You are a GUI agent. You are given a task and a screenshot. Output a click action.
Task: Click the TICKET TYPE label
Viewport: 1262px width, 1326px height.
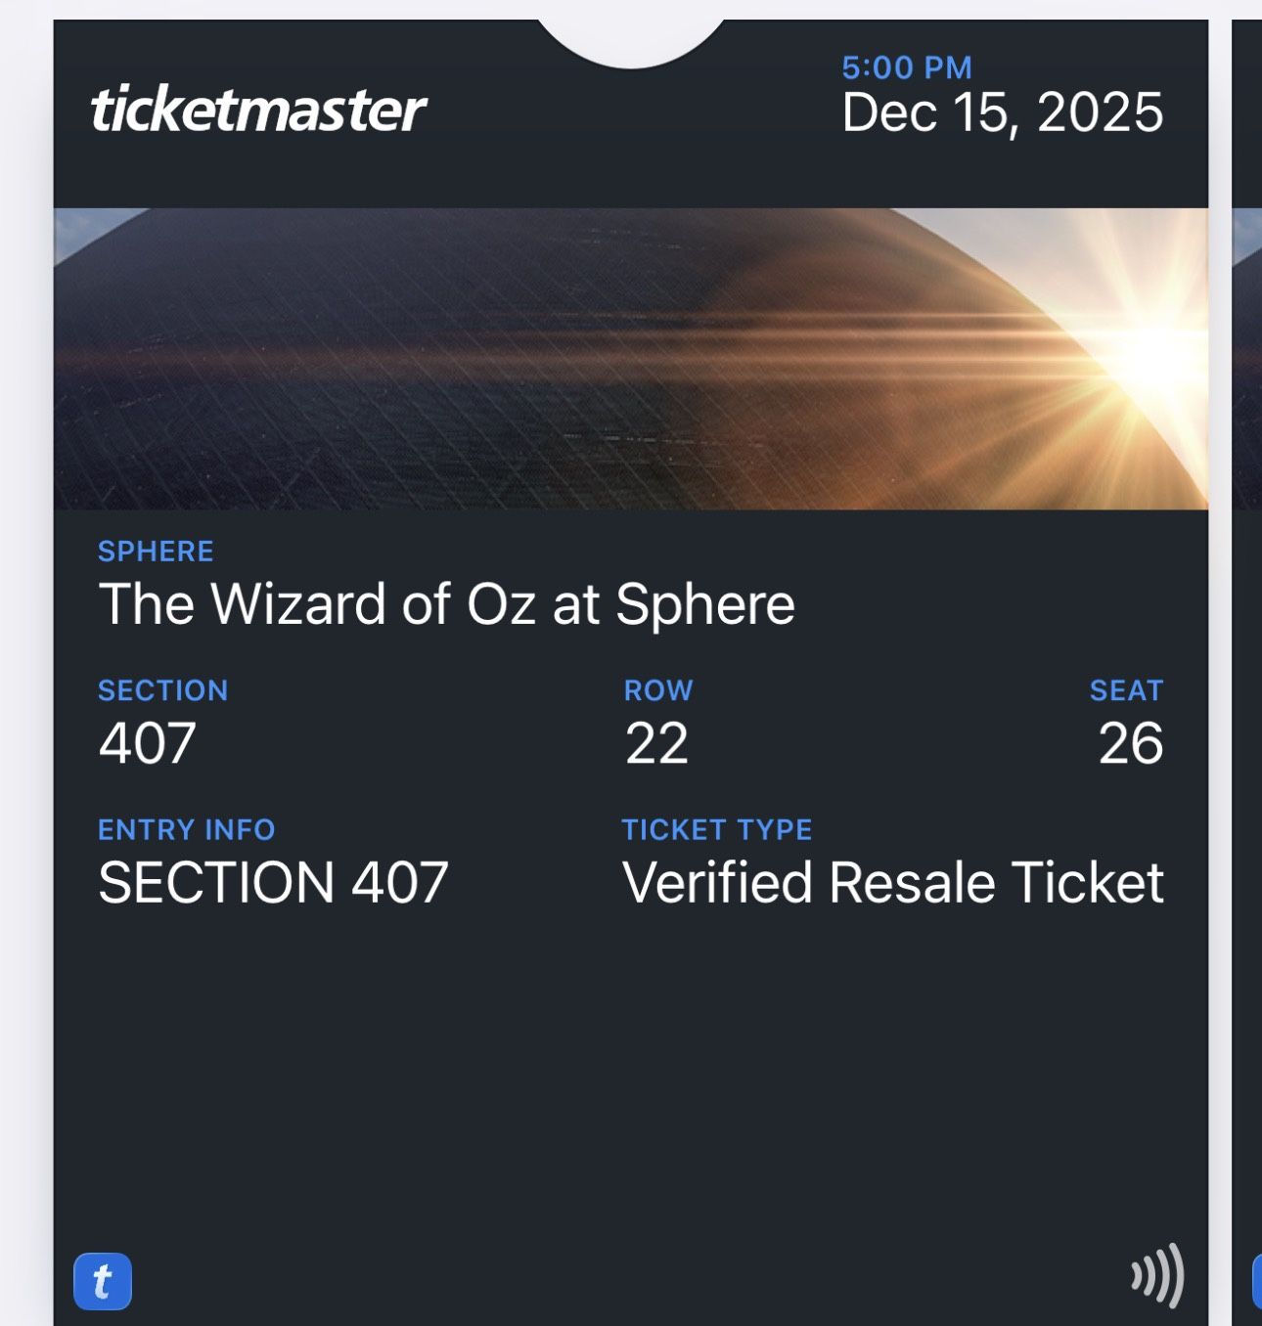point(717,830)
